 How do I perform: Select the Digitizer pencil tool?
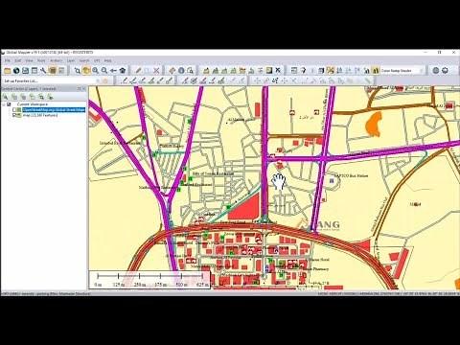click(x=138, y=71)
